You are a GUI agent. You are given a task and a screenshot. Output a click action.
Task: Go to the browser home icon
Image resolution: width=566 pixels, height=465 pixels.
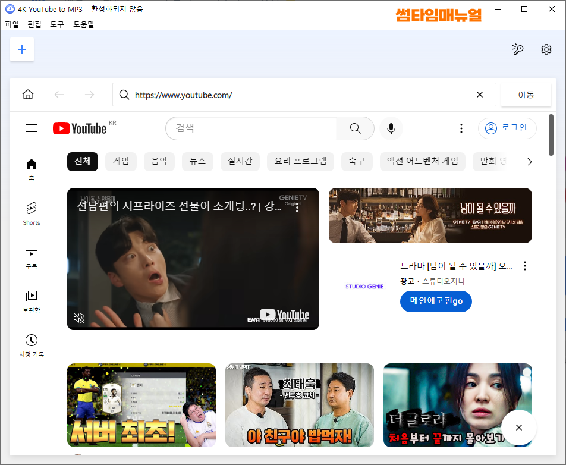pos(28,95)
